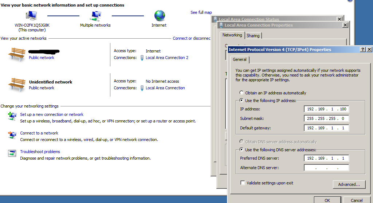Close the IPv4 Properties dialog

pos(369,50)
